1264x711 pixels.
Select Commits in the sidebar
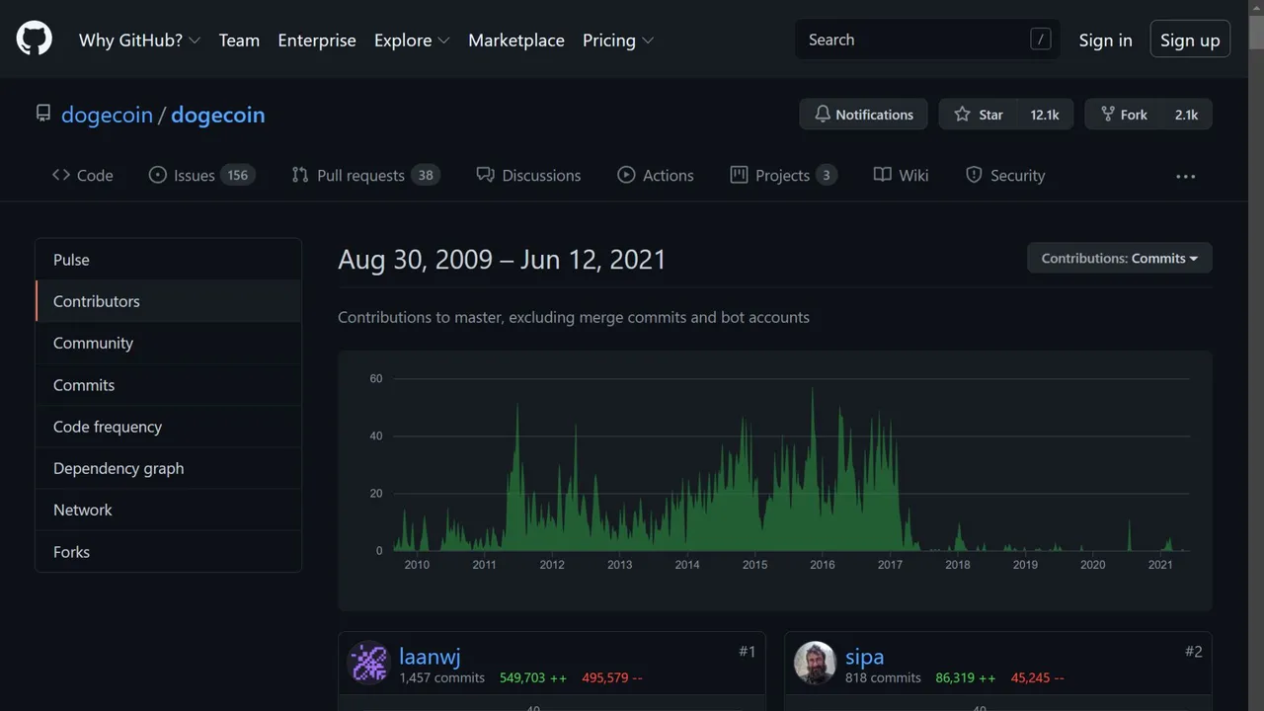pyautogui.click(x=168, y=385)
